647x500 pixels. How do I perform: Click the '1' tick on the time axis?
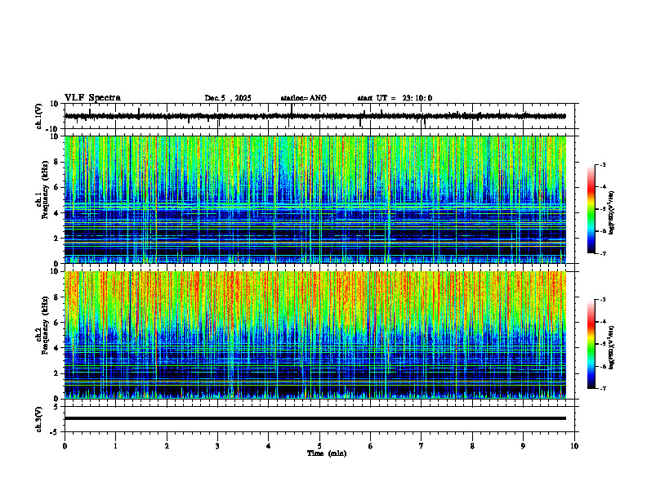point(115,446)
